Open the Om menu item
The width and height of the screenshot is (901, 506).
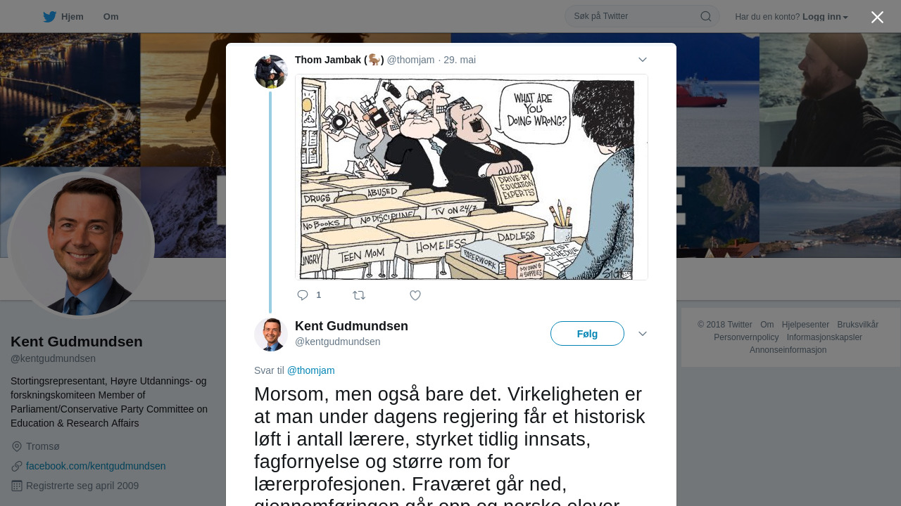111,17
